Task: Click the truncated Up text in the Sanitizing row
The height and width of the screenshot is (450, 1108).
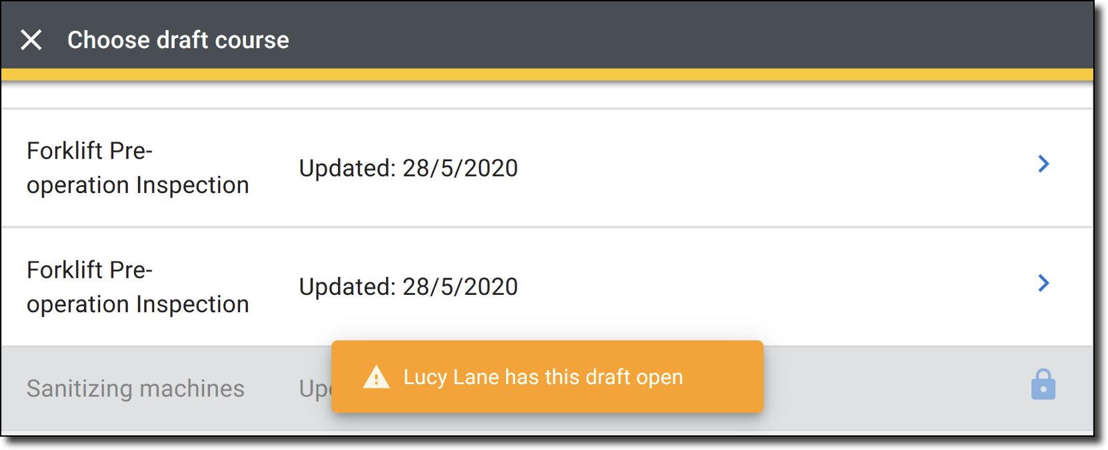Action: tap(315, 389)
